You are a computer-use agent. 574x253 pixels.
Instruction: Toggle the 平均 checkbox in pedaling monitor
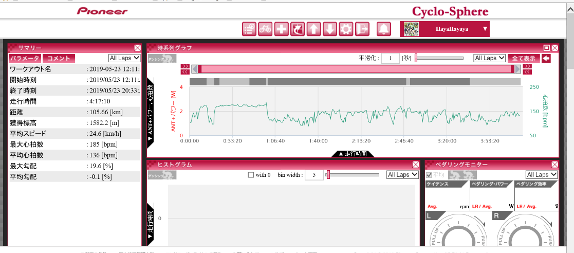pos(428,175)
